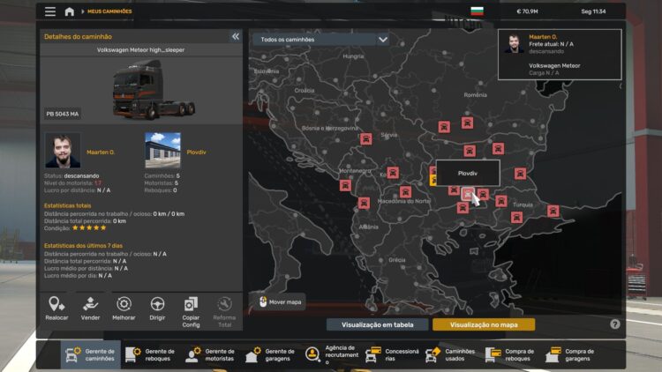
Task: Select truck marker below Montenegro label
Action: pyautogui.click(x=345, y=185)
